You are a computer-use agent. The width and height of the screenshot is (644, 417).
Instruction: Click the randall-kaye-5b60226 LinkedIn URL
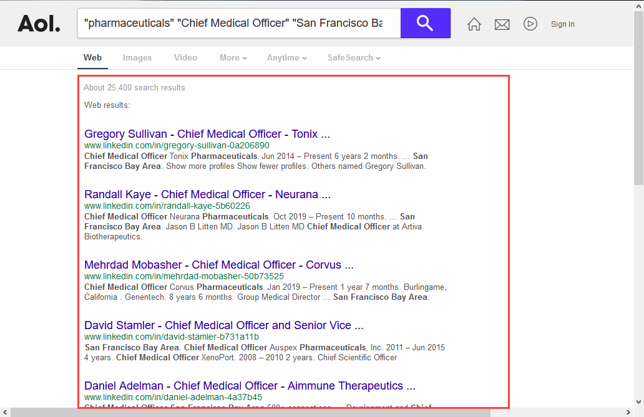point(167,206)
